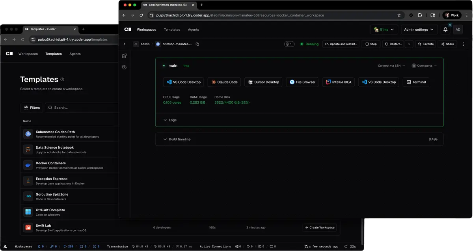Open the Work browser profile
Screen dimensions: 473x251
(x=452, y=15)
